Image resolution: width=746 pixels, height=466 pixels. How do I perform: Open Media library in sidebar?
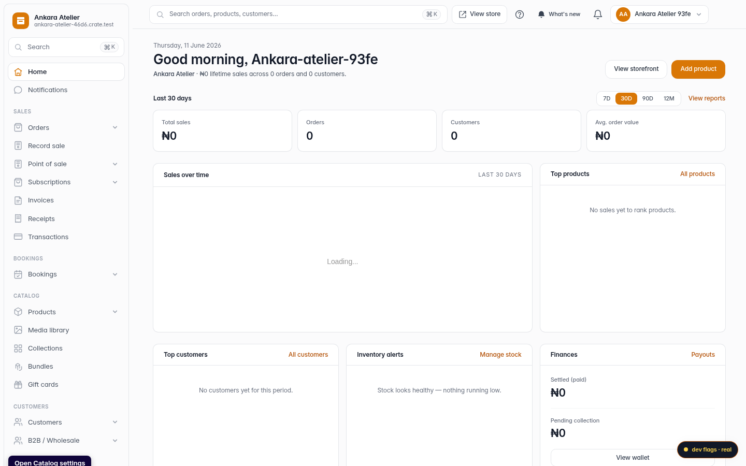[x=66, y=330]
